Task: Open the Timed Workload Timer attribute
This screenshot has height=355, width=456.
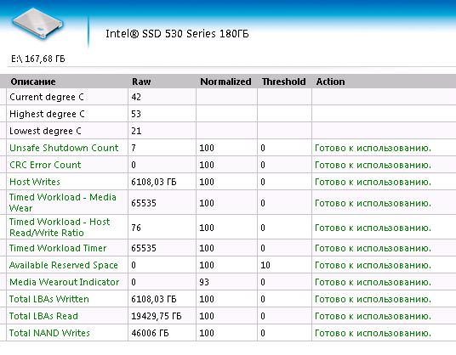Action: 58,248
